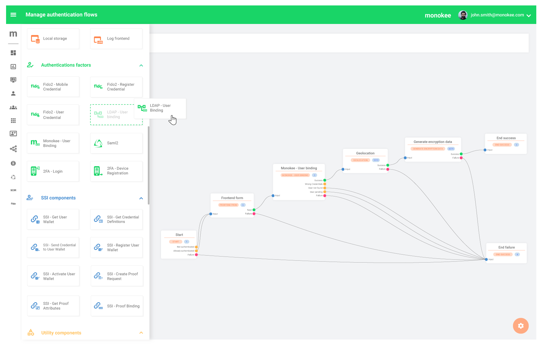
Task: Click the Monokee - User binding Wrong Credentials port
Action: pos(325,184)
